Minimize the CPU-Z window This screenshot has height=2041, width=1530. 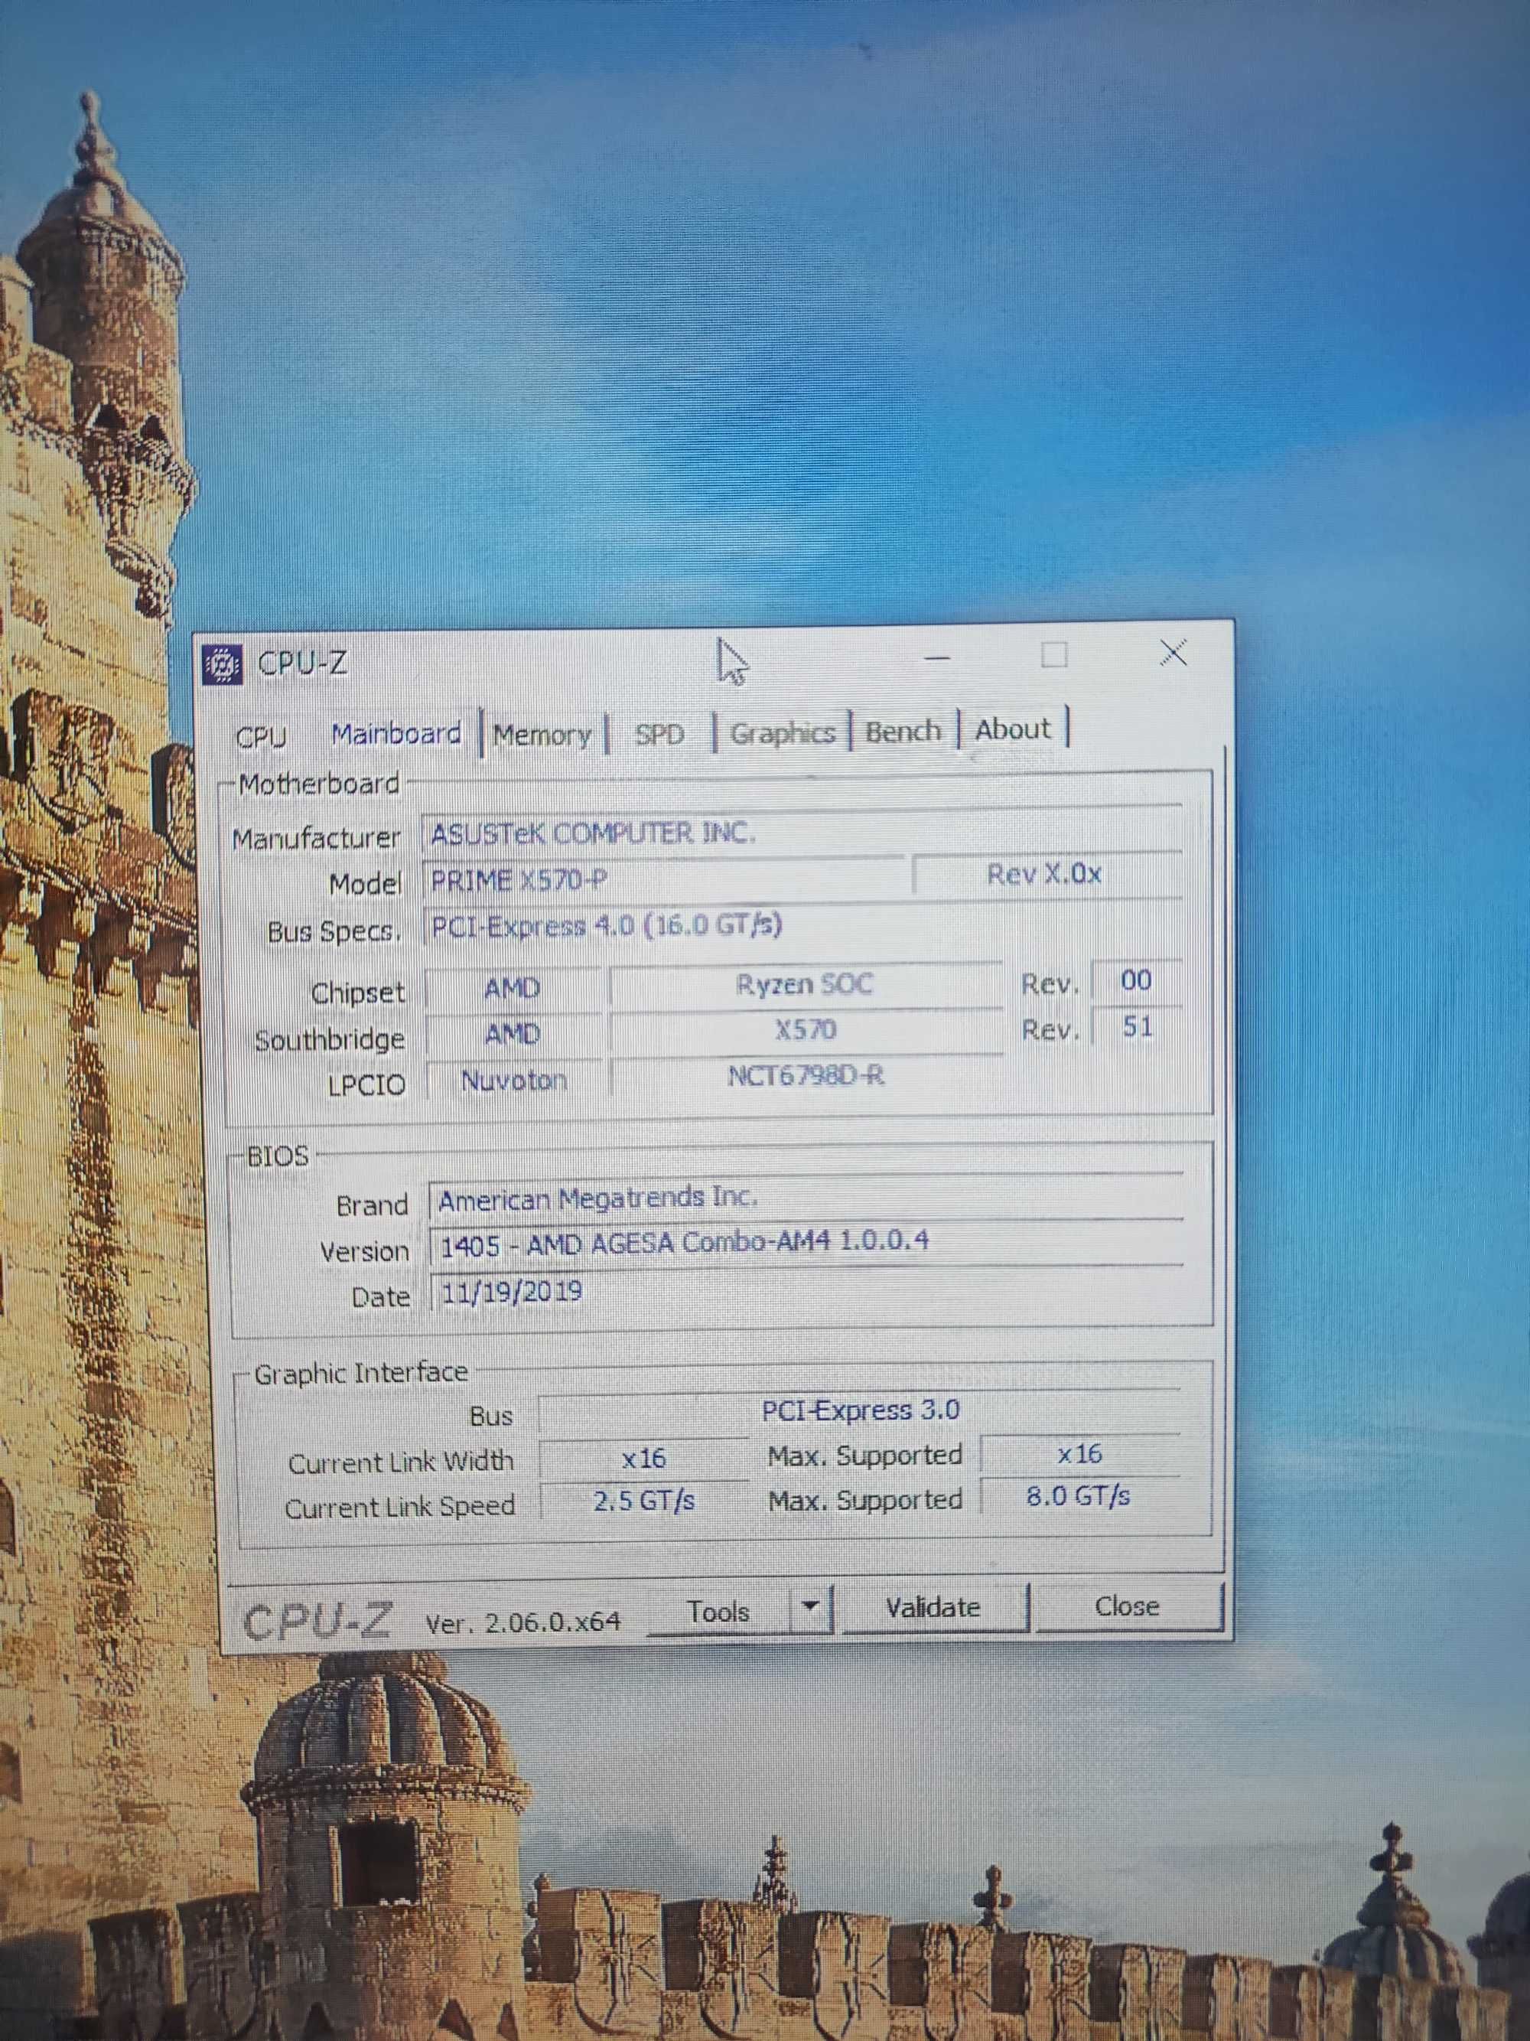(937, 658)
